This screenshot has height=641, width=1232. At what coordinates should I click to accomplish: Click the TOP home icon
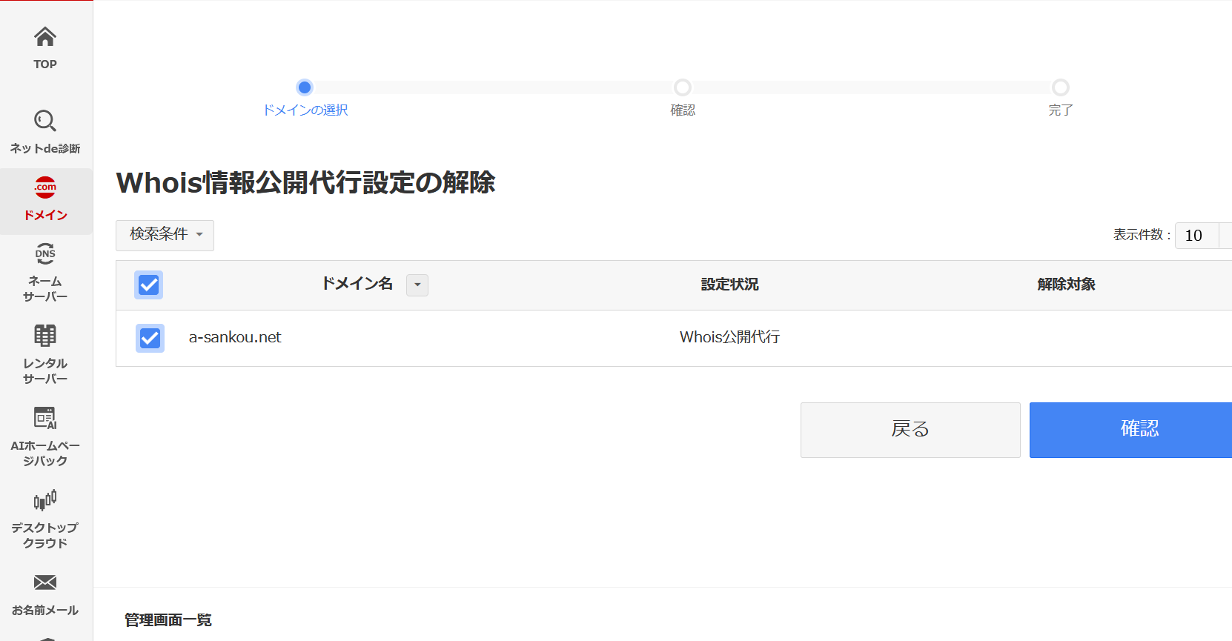tap(45, 37)
